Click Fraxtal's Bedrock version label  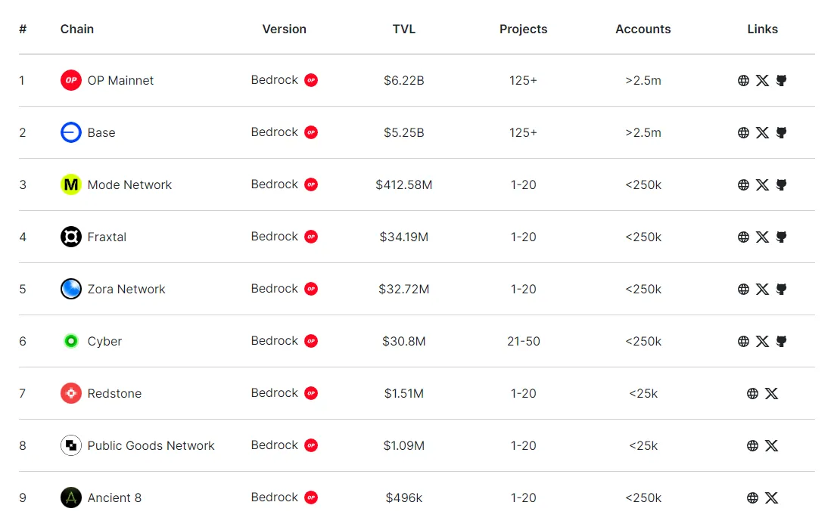click(274, 237)
